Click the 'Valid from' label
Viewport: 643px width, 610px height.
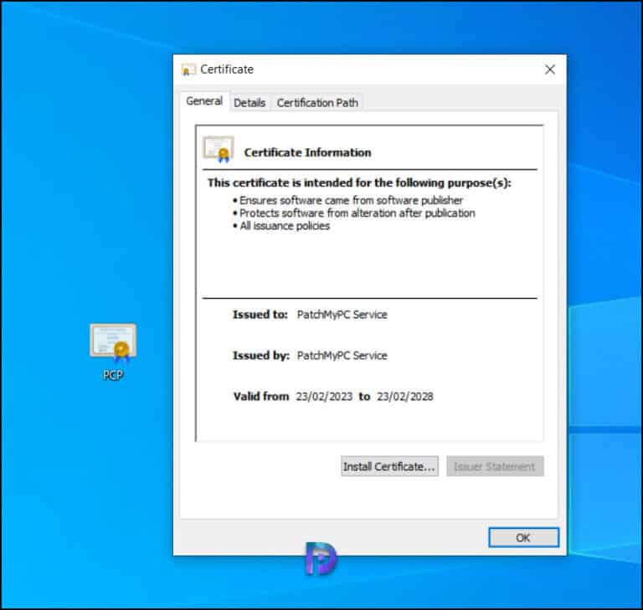(261, 397)
